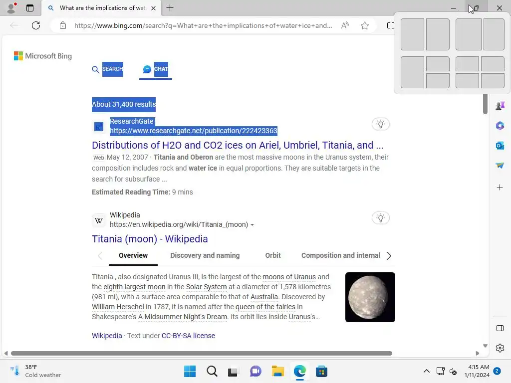Follow the 'moons of Uranus' link
Viewport: 511px width, 383px height.
pos(289,277)
